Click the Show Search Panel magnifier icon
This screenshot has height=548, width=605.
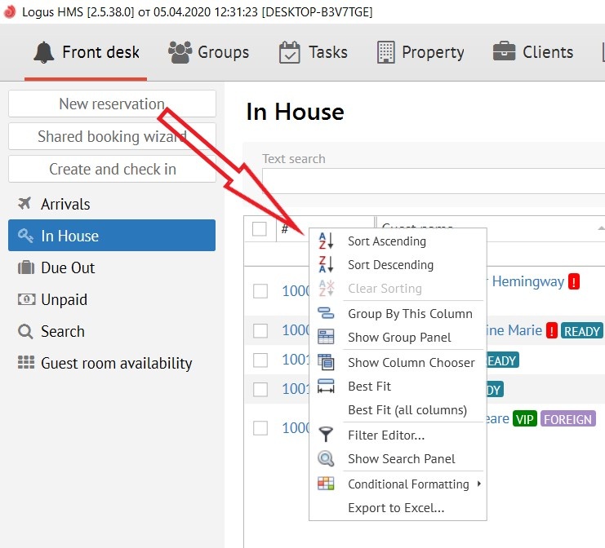pyautogui.click(x=326, y=458)
